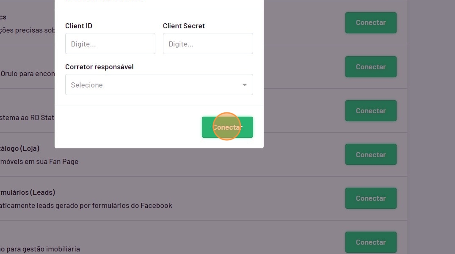Click the Client ID input field
Viewport: 455px width, 254px height.
[110, 44]
